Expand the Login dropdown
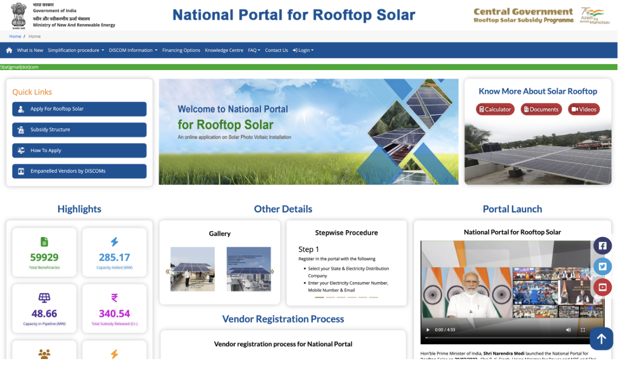 (x=303, y=50)
